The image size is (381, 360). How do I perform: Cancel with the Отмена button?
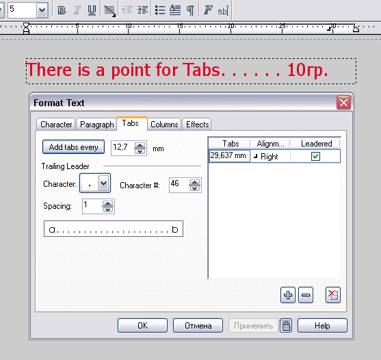point(198,326)
